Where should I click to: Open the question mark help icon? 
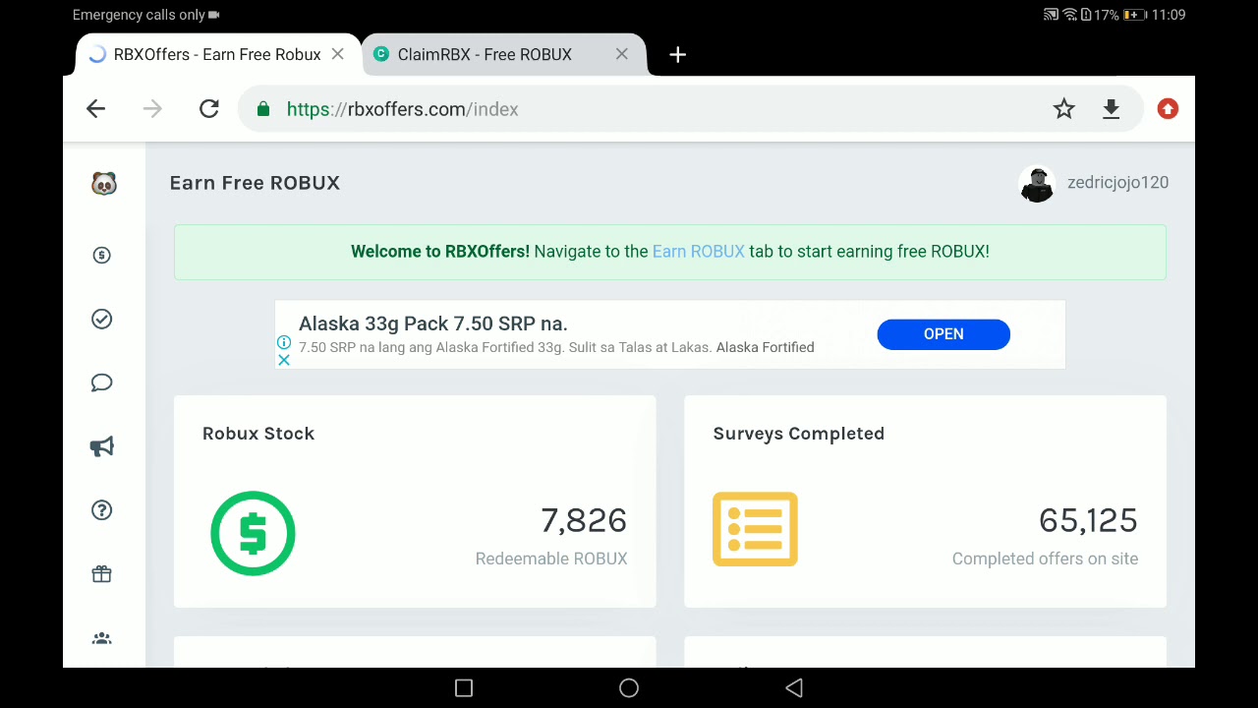point(102,510)
